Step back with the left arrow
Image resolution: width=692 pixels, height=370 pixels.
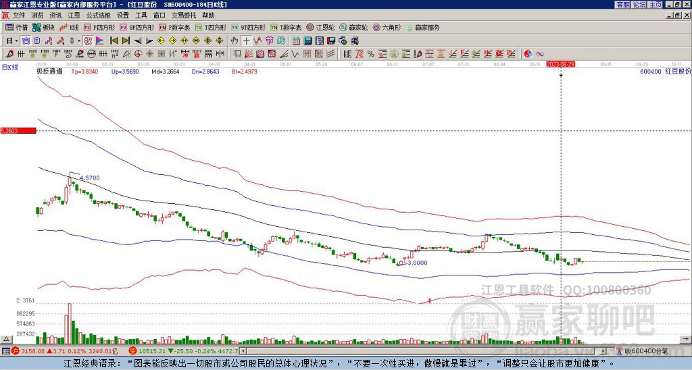[x=138, y=41]
